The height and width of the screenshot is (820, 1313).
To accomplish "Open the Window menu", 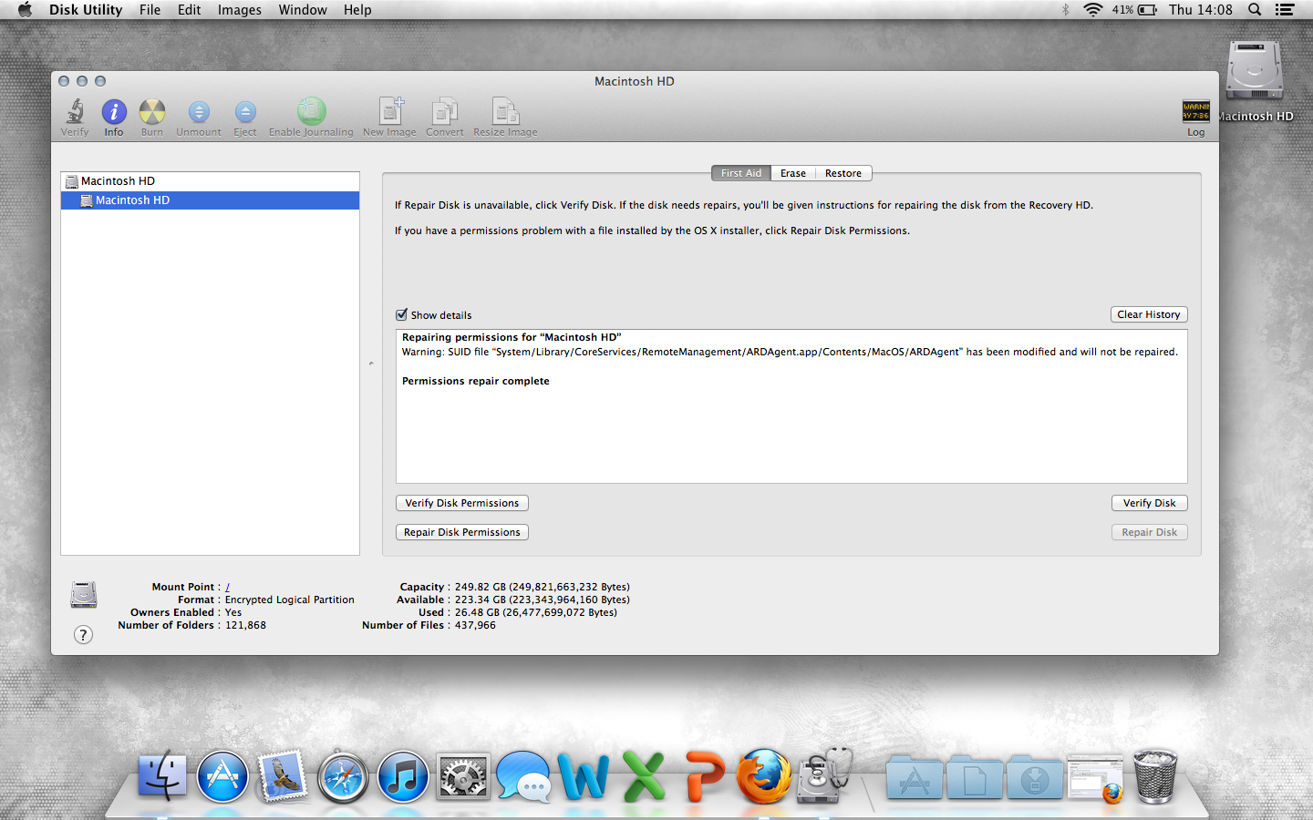I will [x=303, y=10].
